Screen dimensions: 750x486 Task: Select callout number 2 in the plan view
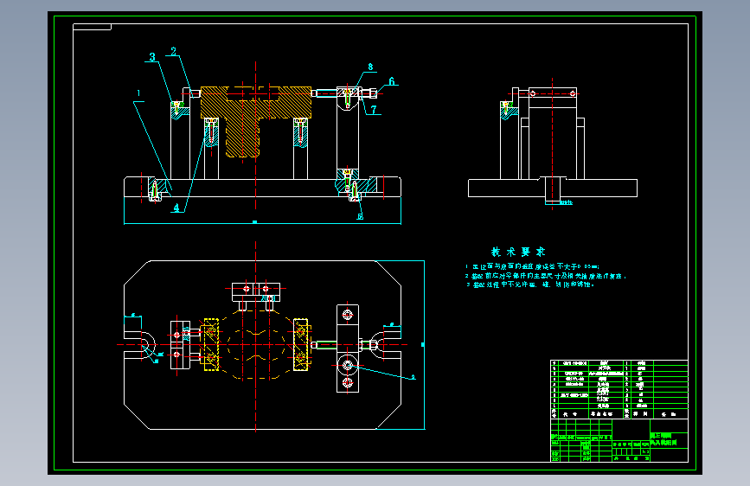point(413,377)
